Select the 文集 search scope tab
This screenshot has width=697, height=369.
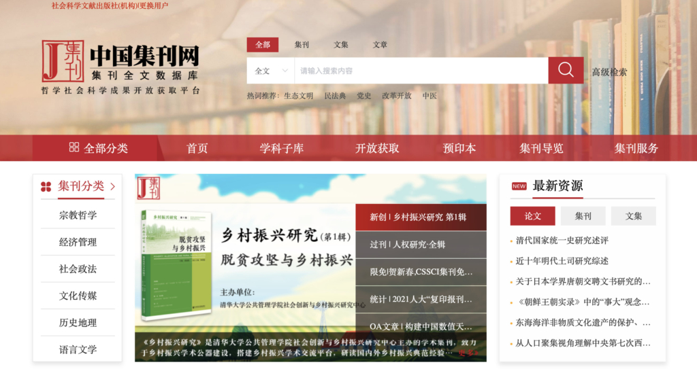tap(340, 44)
